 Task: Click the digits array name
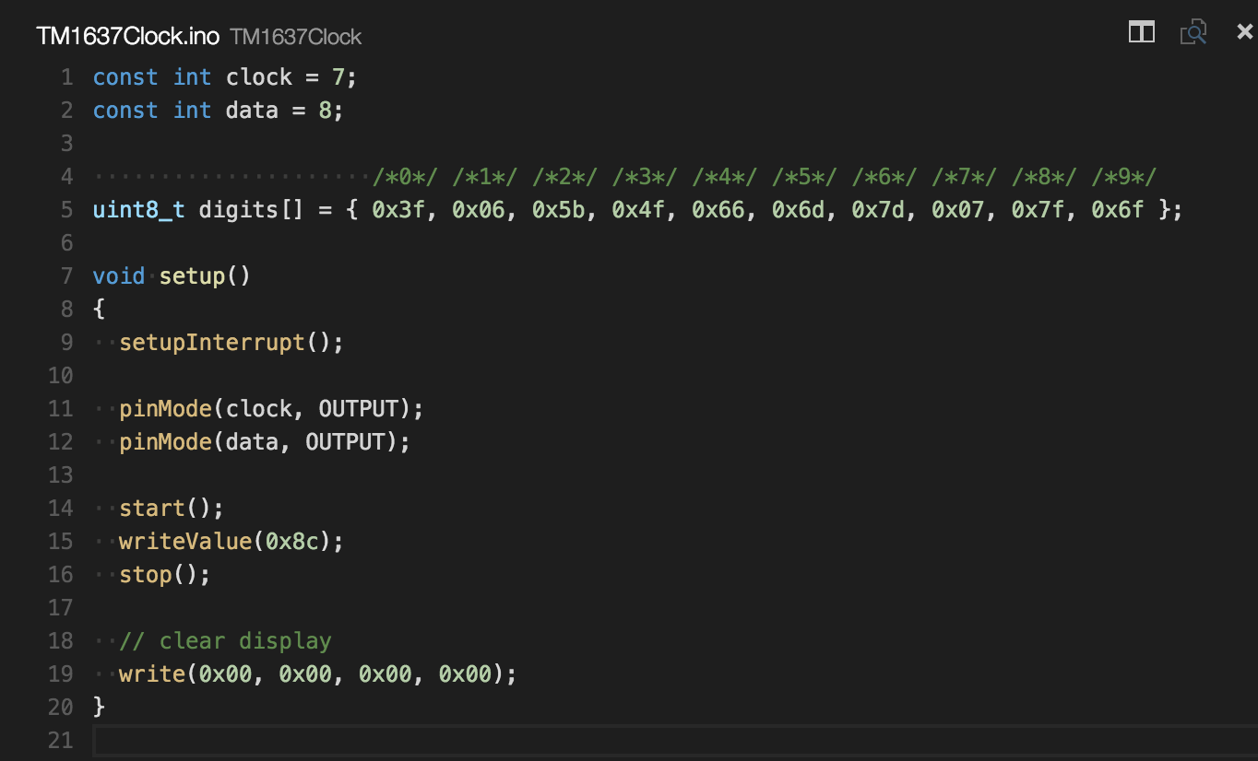click(x=238, y=210)
